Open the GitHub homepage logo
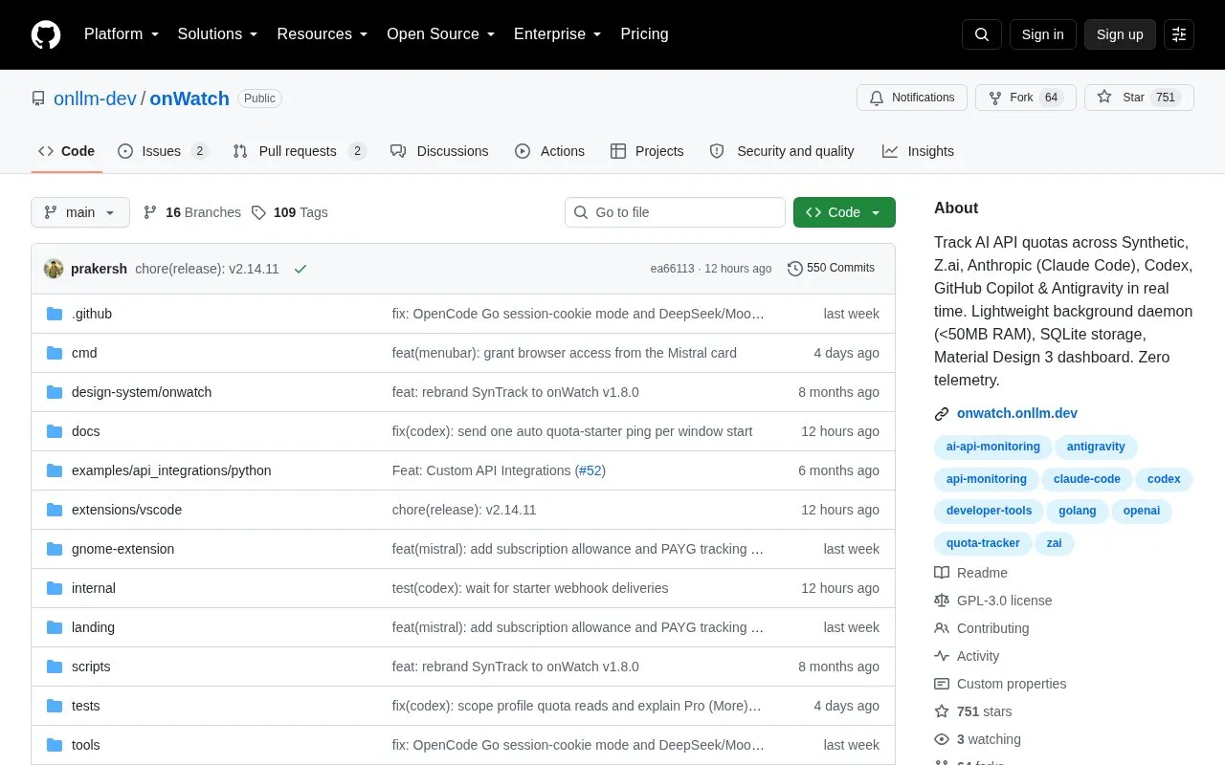This screenshot has width=1225, height=765. [x=46, y=34]
